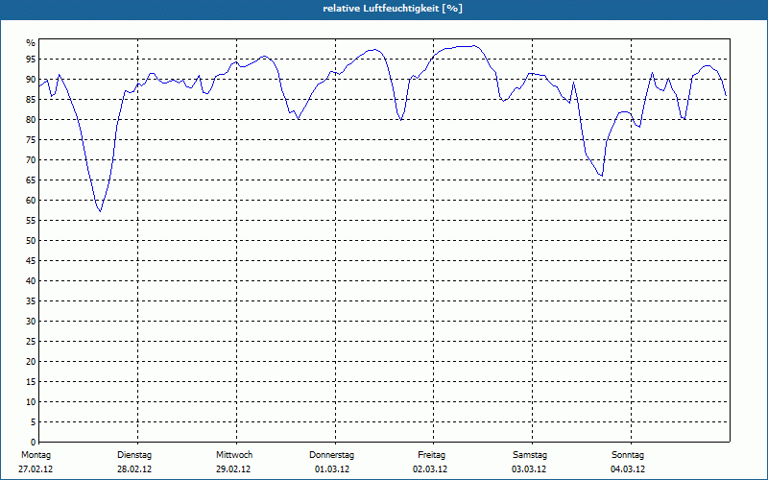Click the y-axis value 70
Screen dimensions: 768x480
(31, 160)
